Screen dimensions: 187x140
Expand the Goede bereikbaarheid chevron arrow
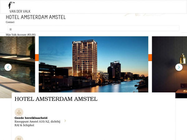click(x=65, y=121)
